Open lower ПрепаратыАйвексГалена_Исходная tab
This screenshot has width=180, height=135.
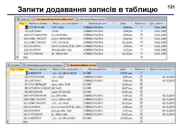pyautogui.click(x=42, y=65)
